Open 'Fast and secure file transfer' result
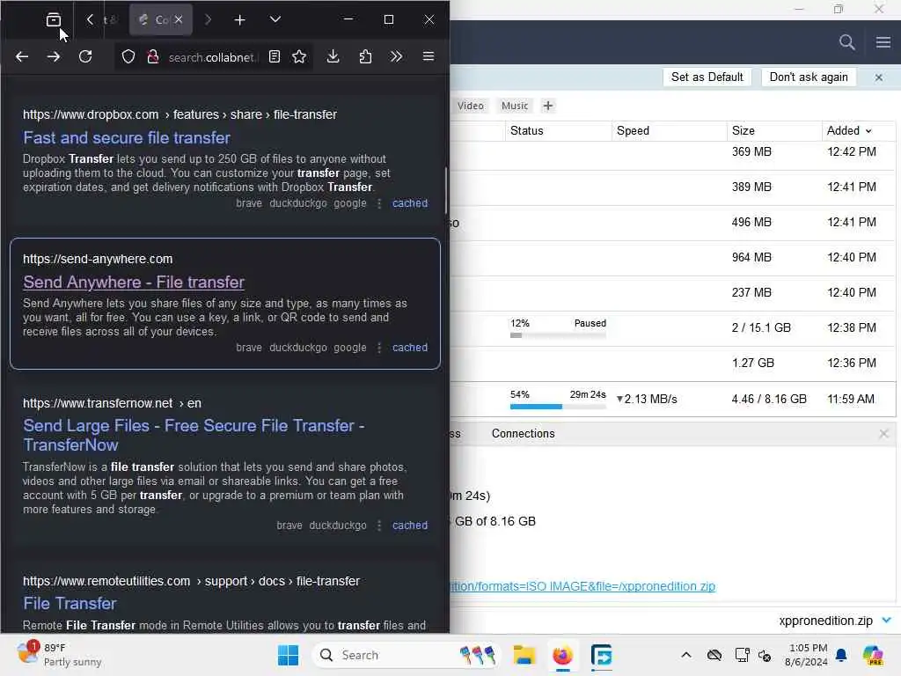The width and height of the screenshot is (901, 676). [127, 138]
